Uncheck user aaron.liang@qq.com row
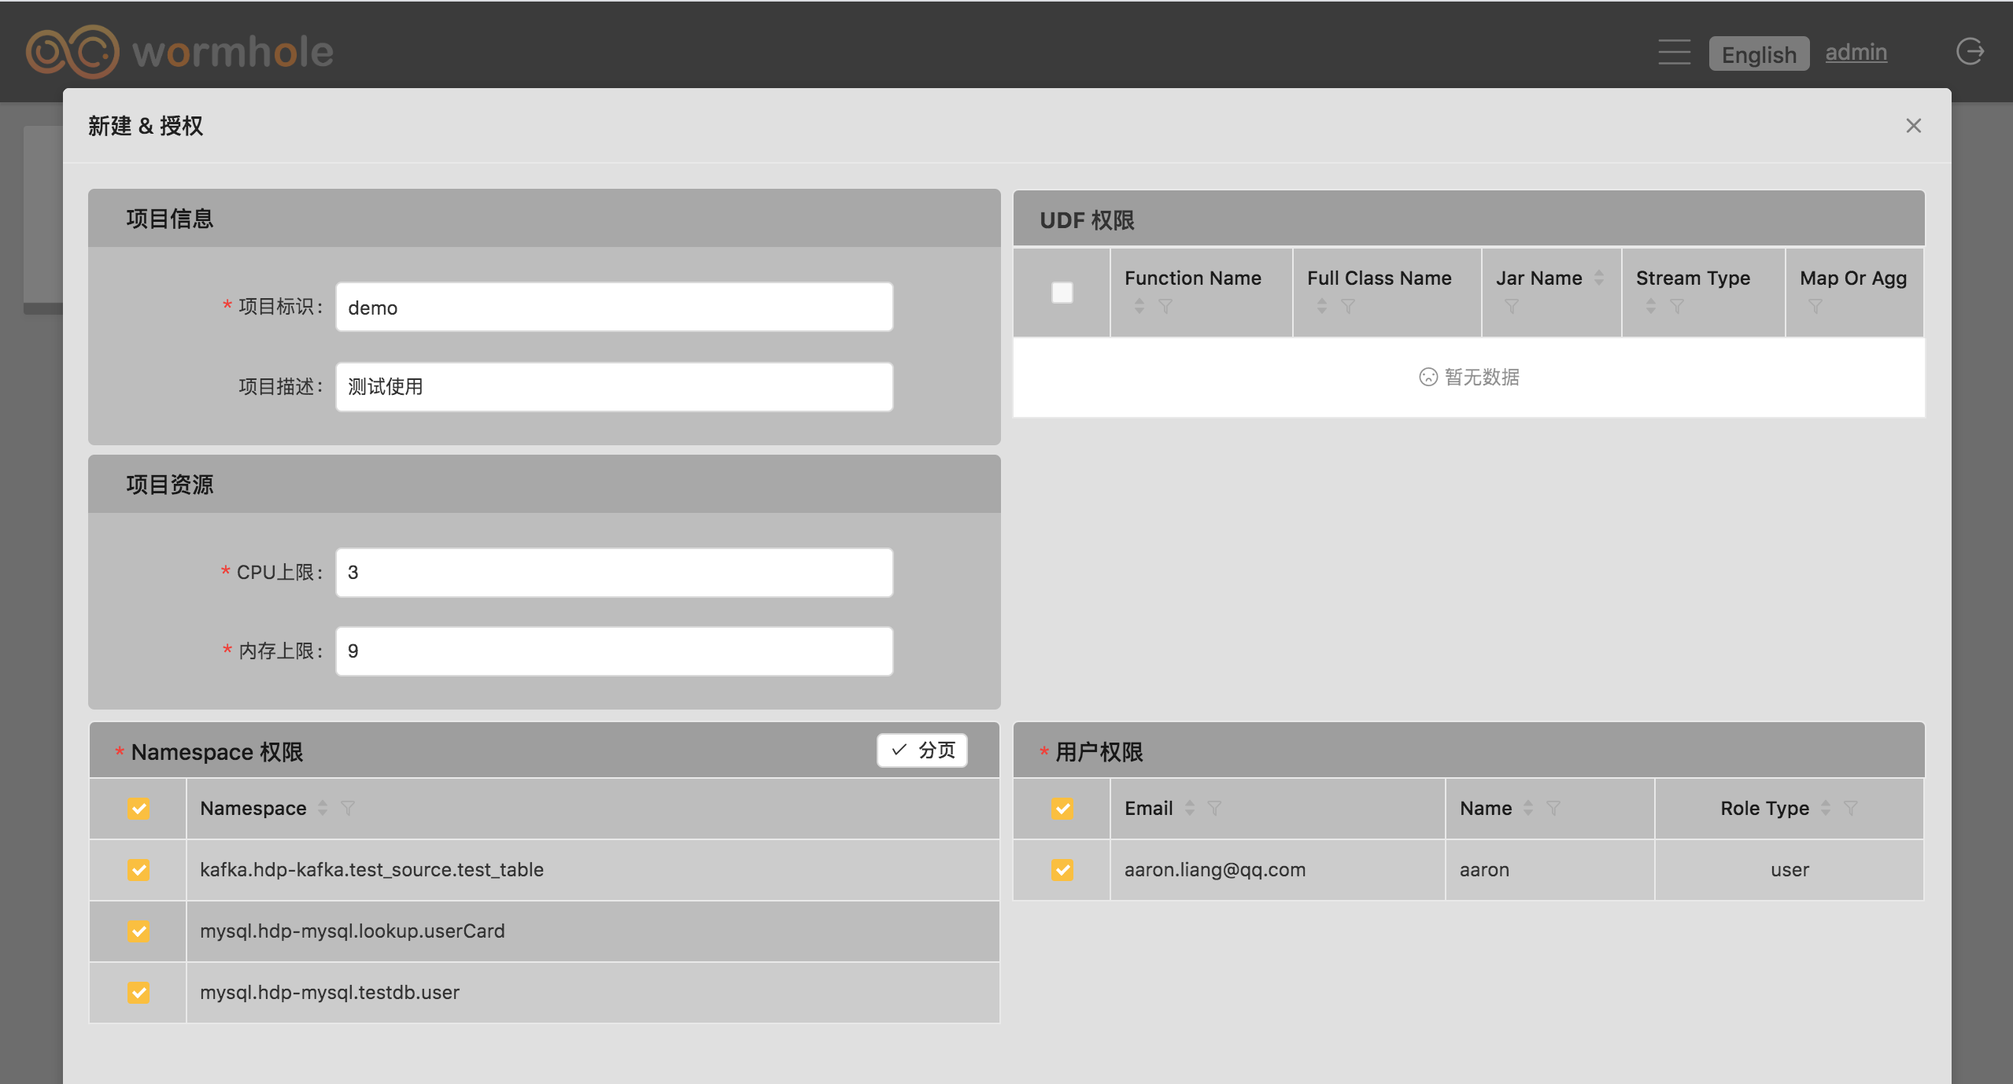This screenshot has height=1084, width=2013. click(x=1062, y=869)
